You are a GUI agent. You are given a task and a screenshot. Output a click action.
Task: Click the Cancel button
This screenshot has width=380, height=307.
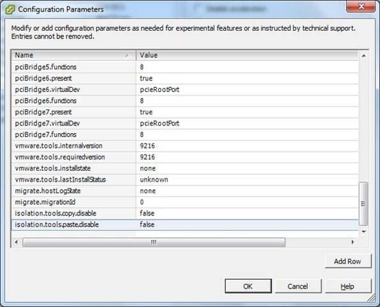pos(298,286)
